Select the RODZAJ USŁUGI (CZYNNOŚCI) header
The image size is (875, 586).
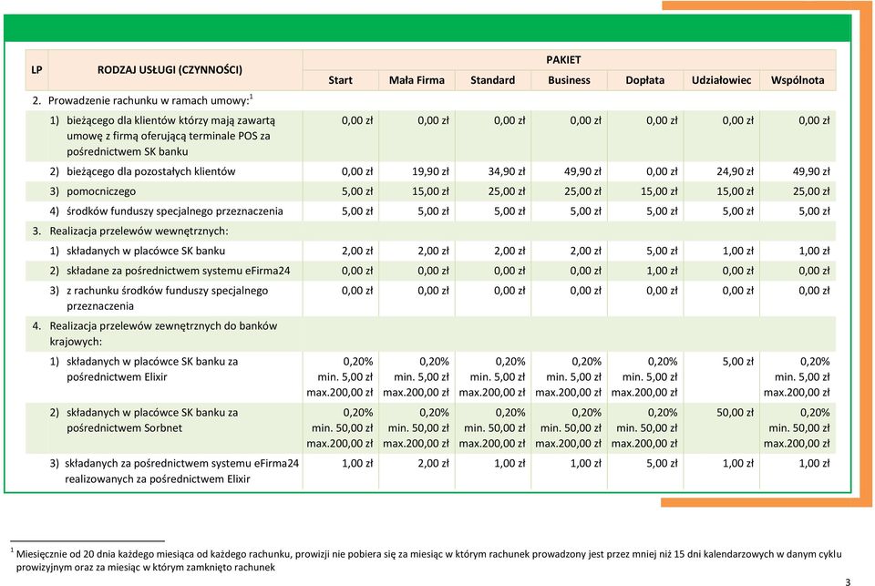[170, 70]
